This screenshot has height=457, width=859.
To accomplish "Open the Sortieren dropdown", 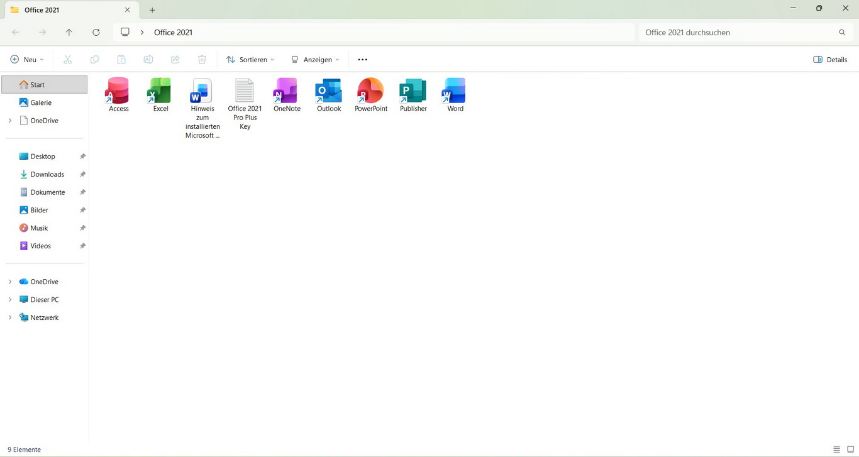I will click(250, 60).
